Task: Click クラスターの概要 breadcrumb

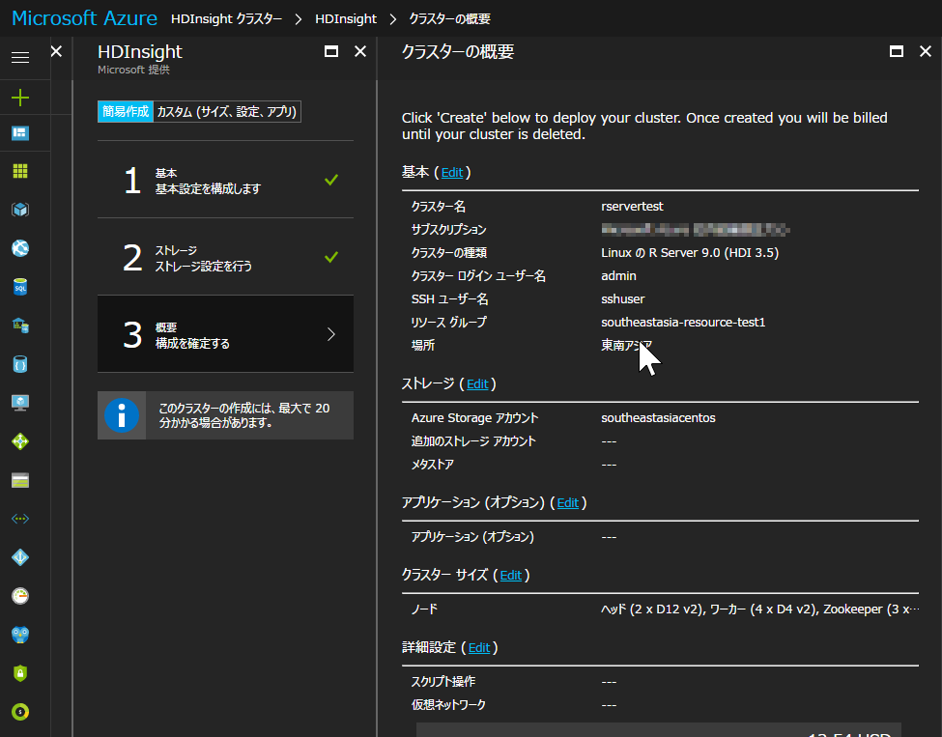Action: point(450,19)
